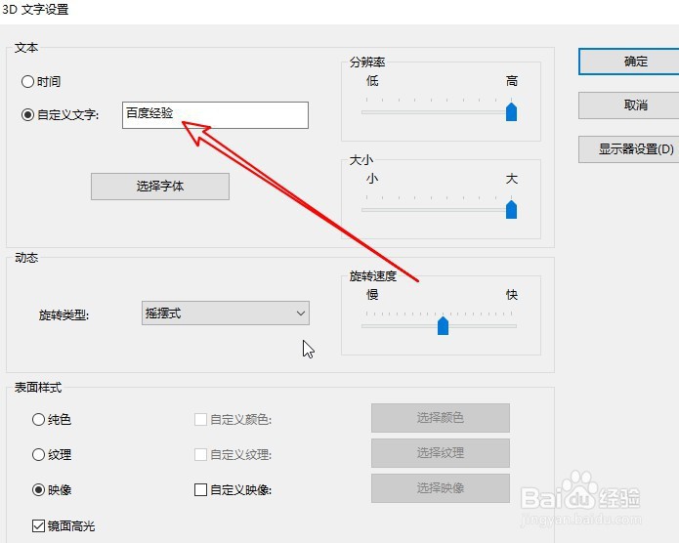Open 显示器设置(D) display settings
679x543 pixels.
(629, 149)
